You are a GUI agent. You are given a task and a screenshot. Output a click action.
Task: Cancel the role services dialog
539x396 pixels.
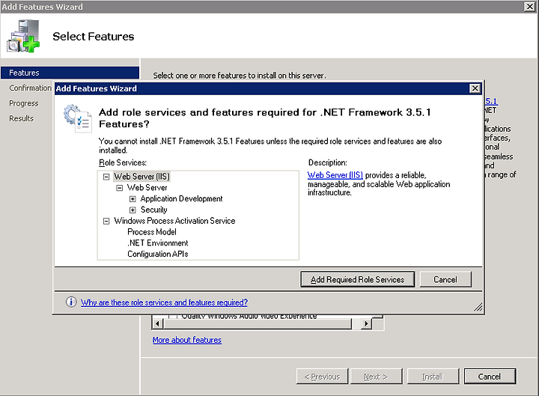coord(445,279)
